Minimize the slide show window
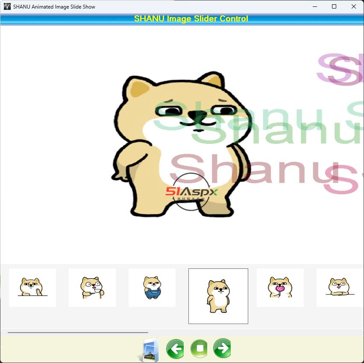The image size is (364, 363). coord(315,6)
